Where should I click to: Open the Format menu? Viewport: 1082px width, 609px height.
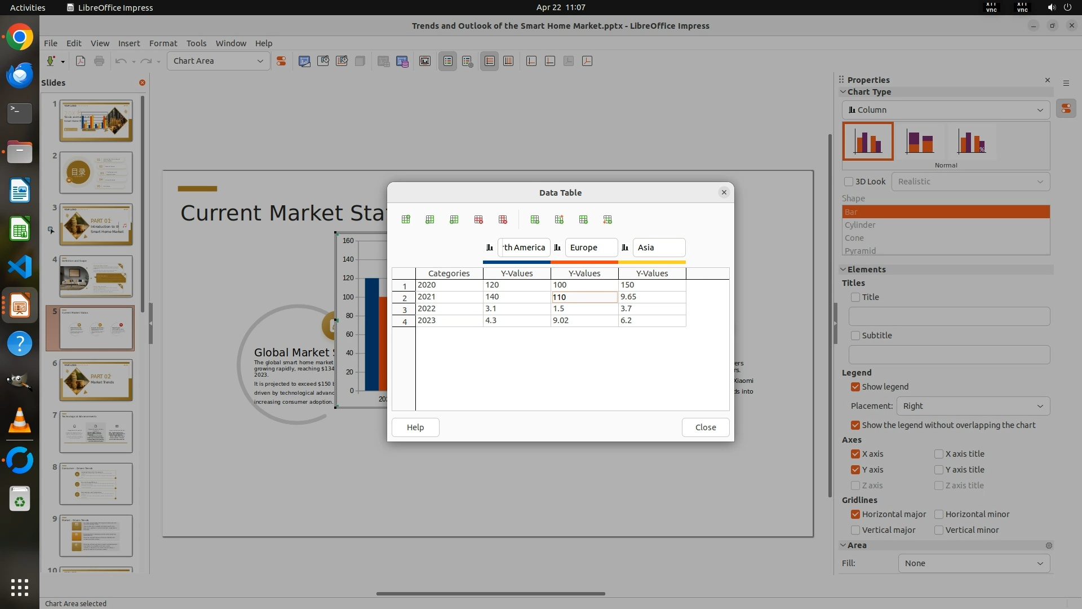163,43
